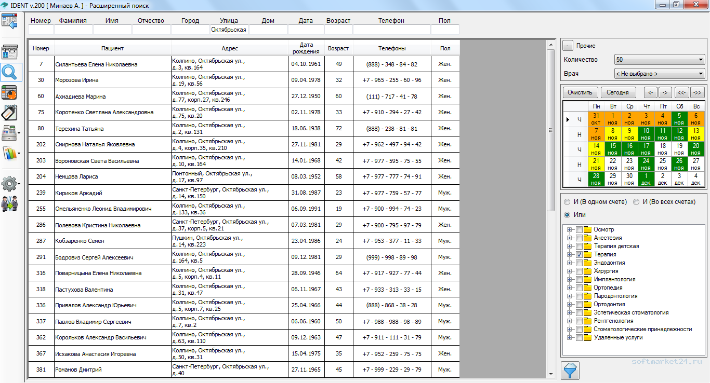Expand the Удаленные услуги tree node
This screenshot has width=710, height=383.
tap(570, 337)
